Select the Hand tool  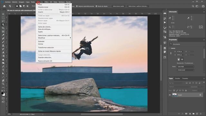pos(3,80)
